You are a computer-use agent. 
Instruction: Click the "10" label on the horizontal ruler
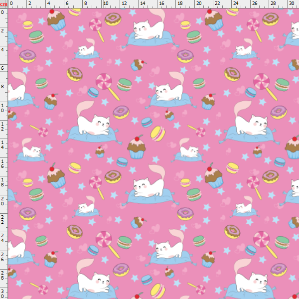click(x=106, y=3)
